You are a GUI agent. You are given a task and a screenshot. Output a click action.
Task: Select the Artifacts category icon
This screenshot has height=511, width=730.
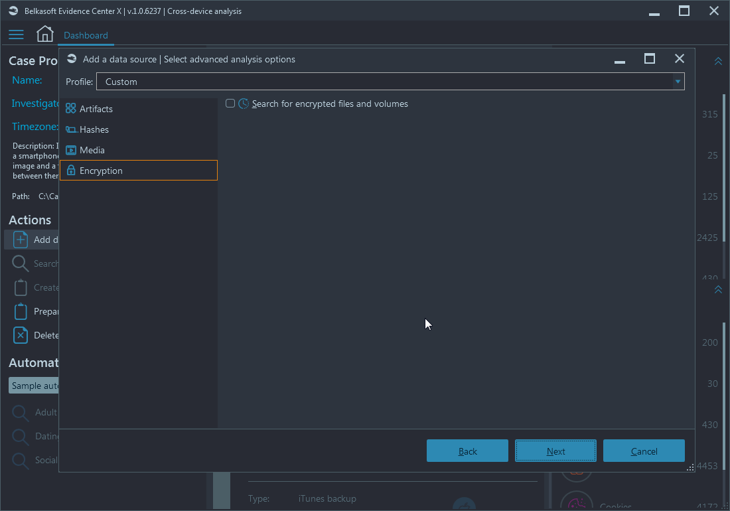click(71, 108)
